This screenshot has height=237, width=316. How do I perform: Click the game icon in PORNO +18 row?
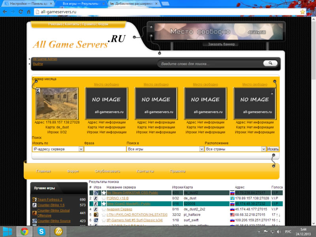tap(96, 198)
